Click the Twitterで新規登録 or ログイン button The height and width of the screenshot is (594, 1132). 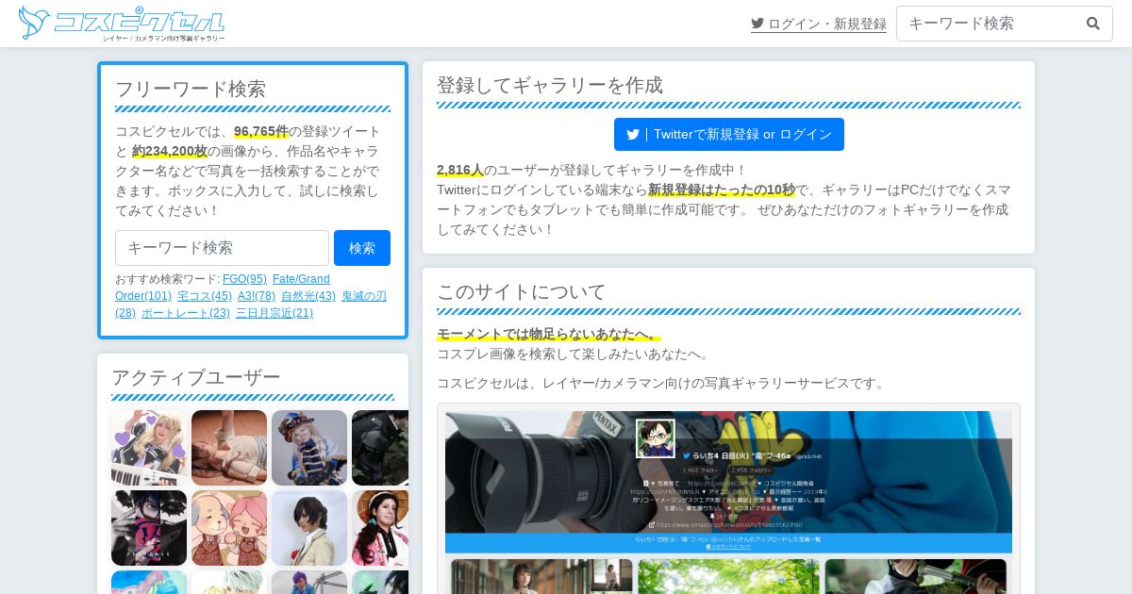(x=729, y=134)
